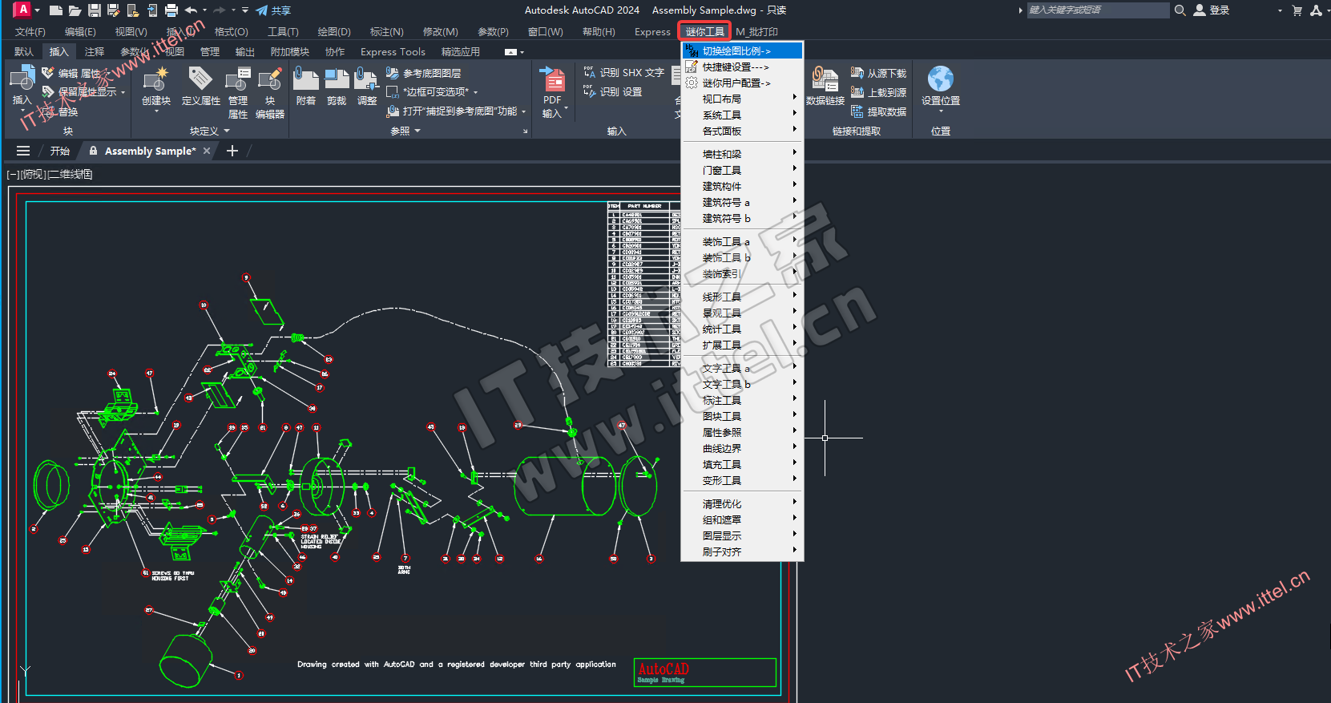Open the 标注(N) menu

[x=386, y=32]
